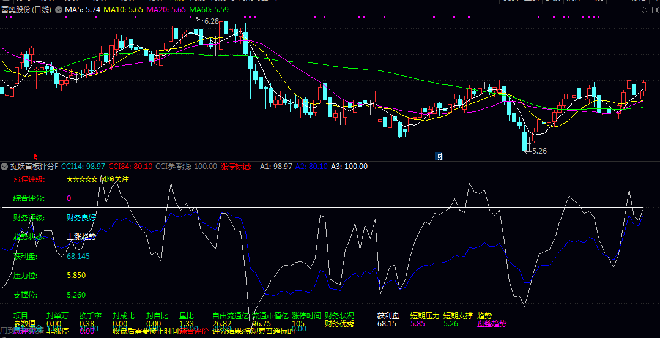Click the 上涨趋势 value
660x338 pixels.
(x=81, y=237)
